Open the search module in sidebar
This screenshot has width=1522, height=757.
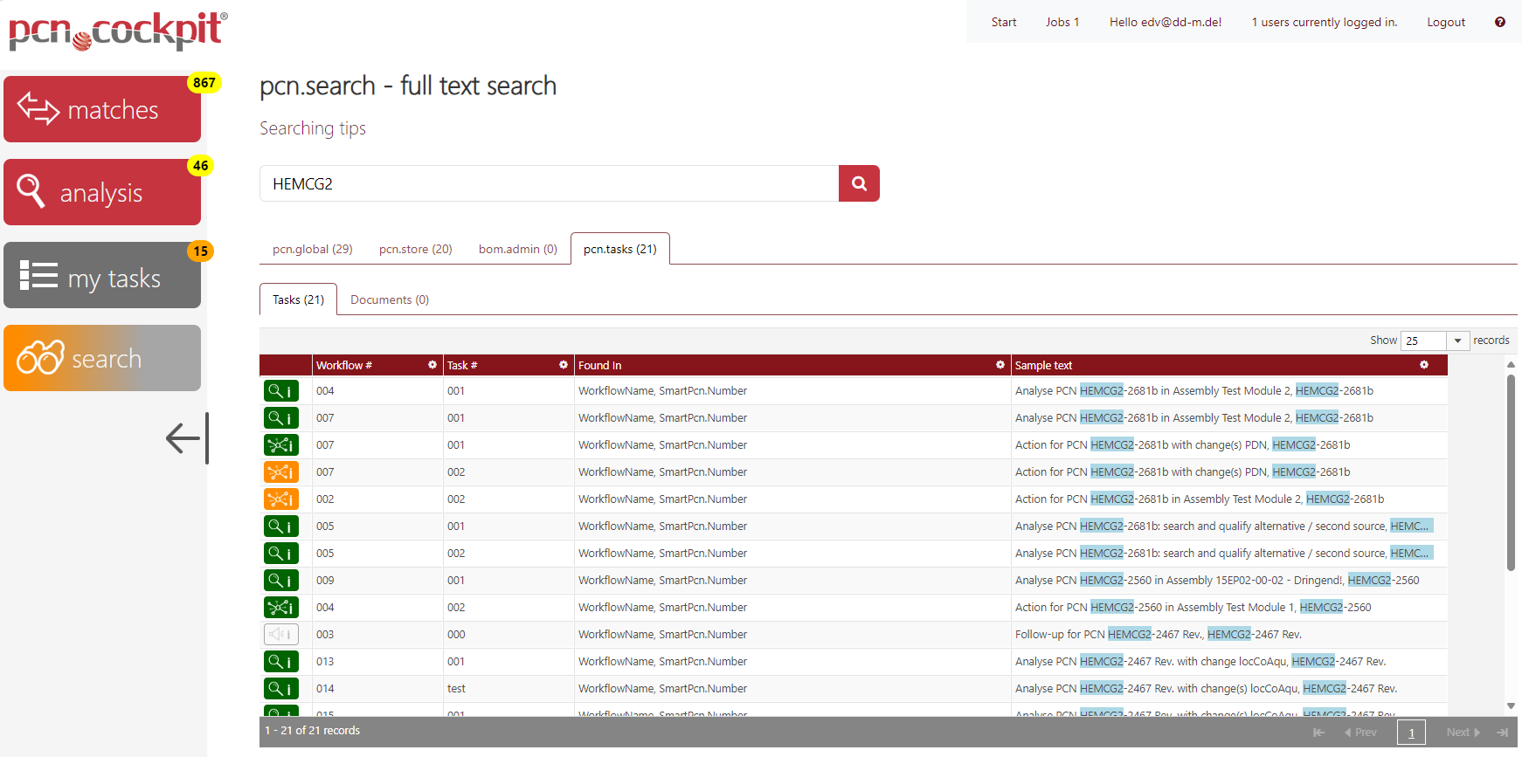click(102, 358)
